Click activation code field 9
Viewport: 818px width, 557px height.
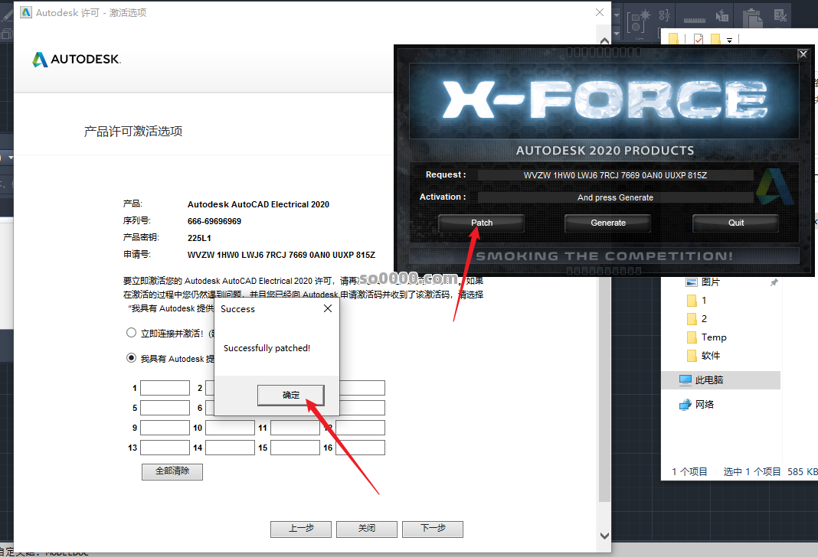165,428
